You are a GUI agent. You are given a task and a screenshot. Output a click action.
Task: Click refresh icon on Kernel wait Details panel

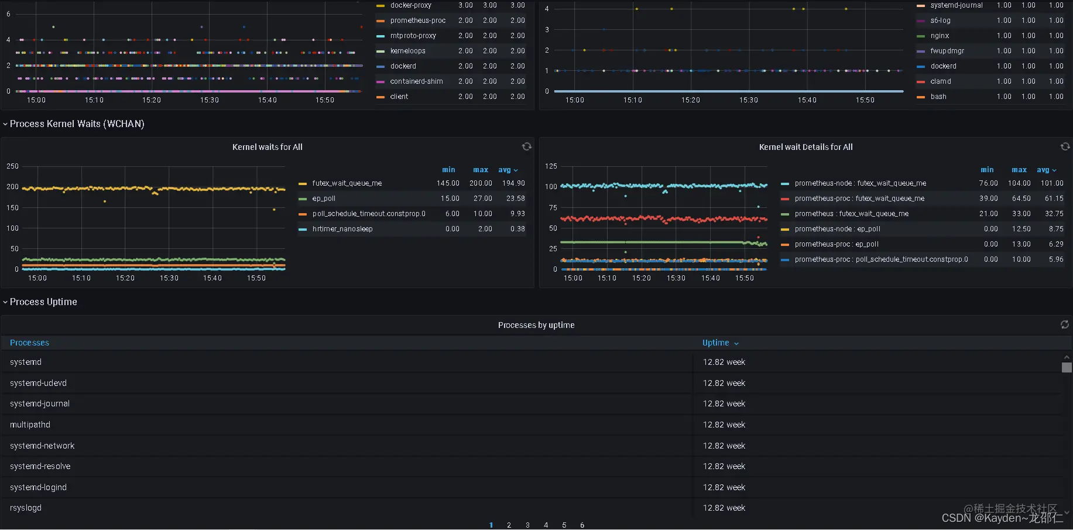click(1065, 146)
